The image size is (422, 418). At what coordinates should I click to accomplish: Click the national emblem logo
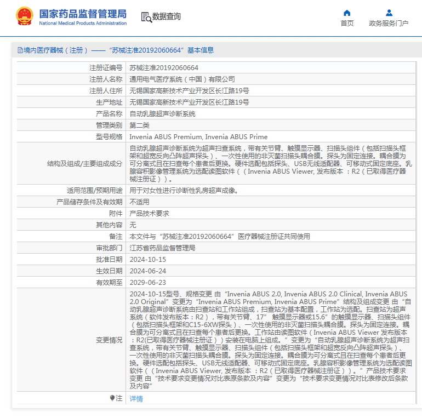(x=24, y=16)
